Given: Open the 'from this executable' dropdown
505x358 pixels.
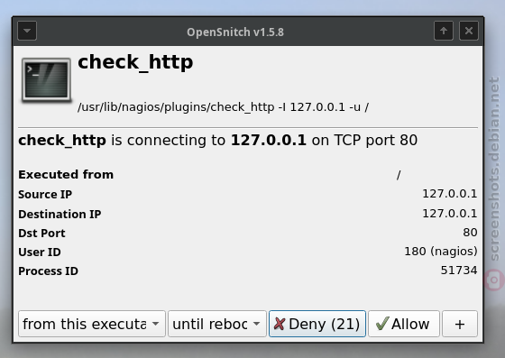Looking at the screenshot, I should click(92, 324).
